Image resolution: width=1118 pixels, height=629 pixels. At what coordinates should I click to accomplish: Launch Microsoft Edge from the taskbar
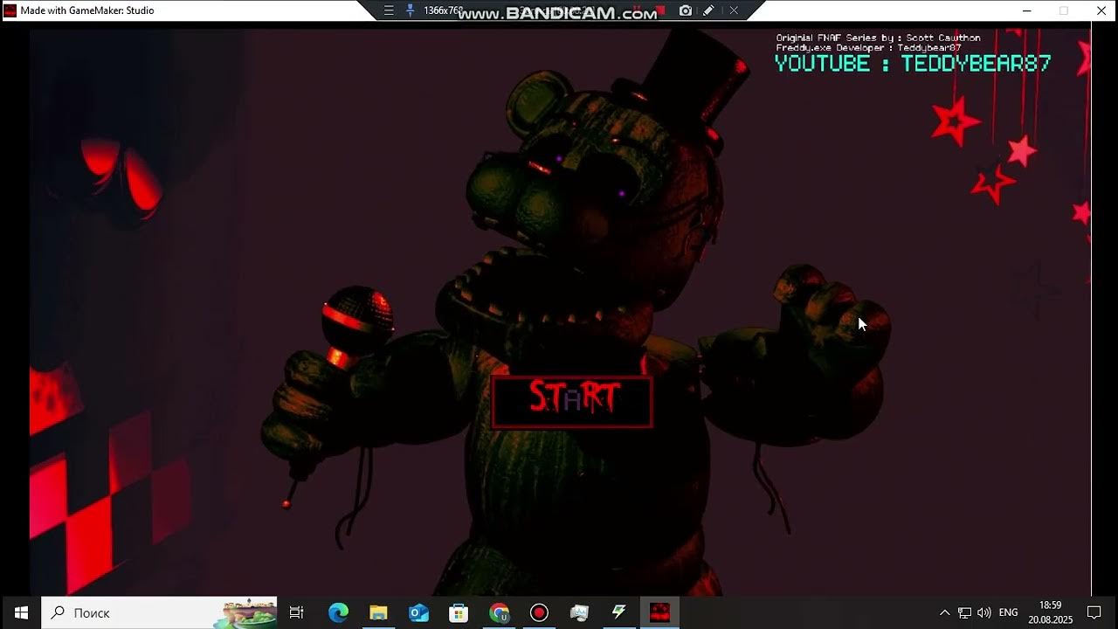pyautogui.click(x=338, y=612)
